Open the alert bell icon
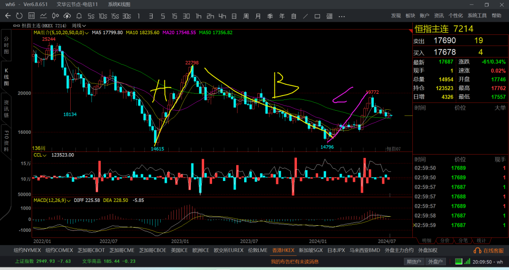This screenshot has height=270, width=509. pyautogui.click(x=79, y=16)
